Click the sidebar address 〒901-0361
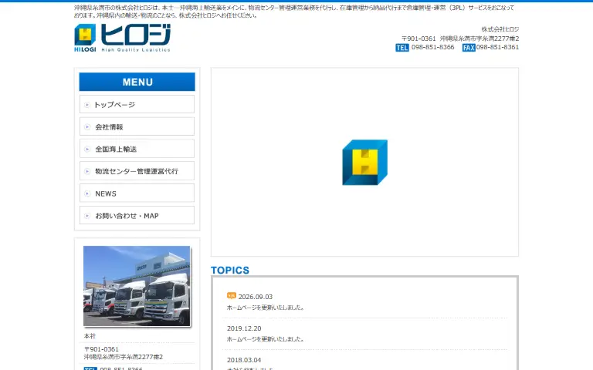Screen dimensions: 593x370 101,349
